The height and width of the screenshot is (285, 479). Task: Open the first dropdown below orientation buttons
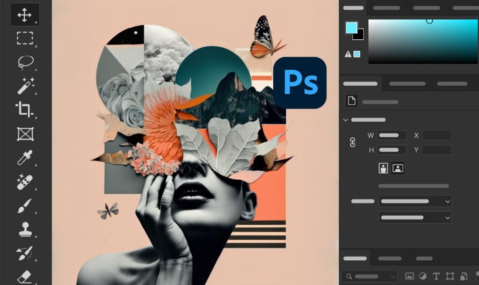click(x=415, y=201)
